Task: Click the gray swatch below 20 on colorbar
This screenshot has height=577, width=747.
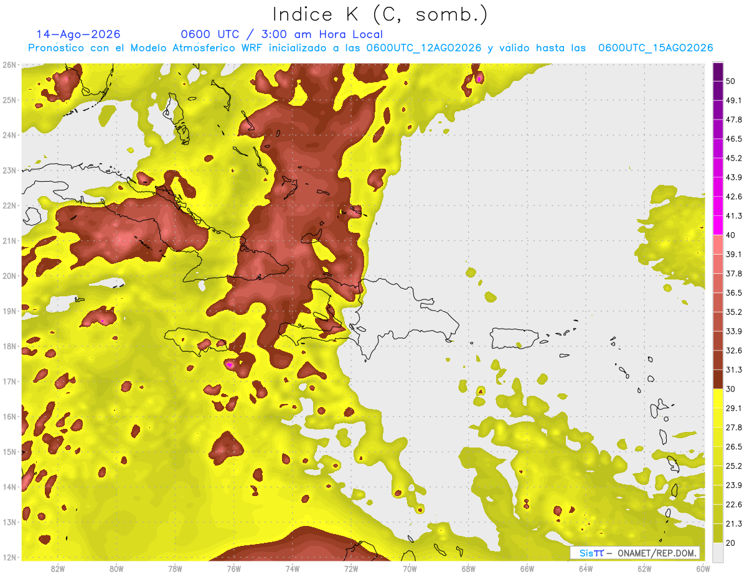Action: tap(718, 551)
